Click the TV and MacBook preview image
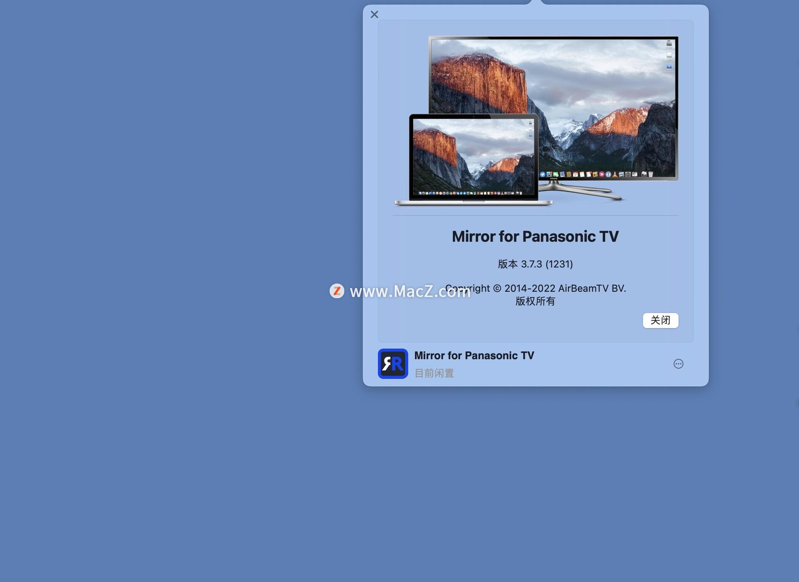 pos(536,121)
